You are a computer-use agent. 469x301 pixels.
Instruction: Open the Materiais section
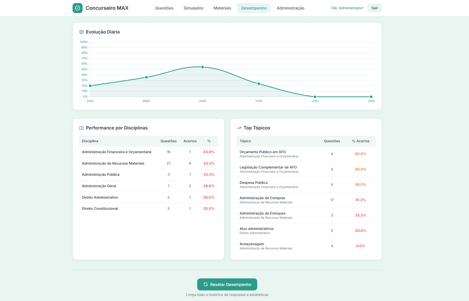(222, 8)
